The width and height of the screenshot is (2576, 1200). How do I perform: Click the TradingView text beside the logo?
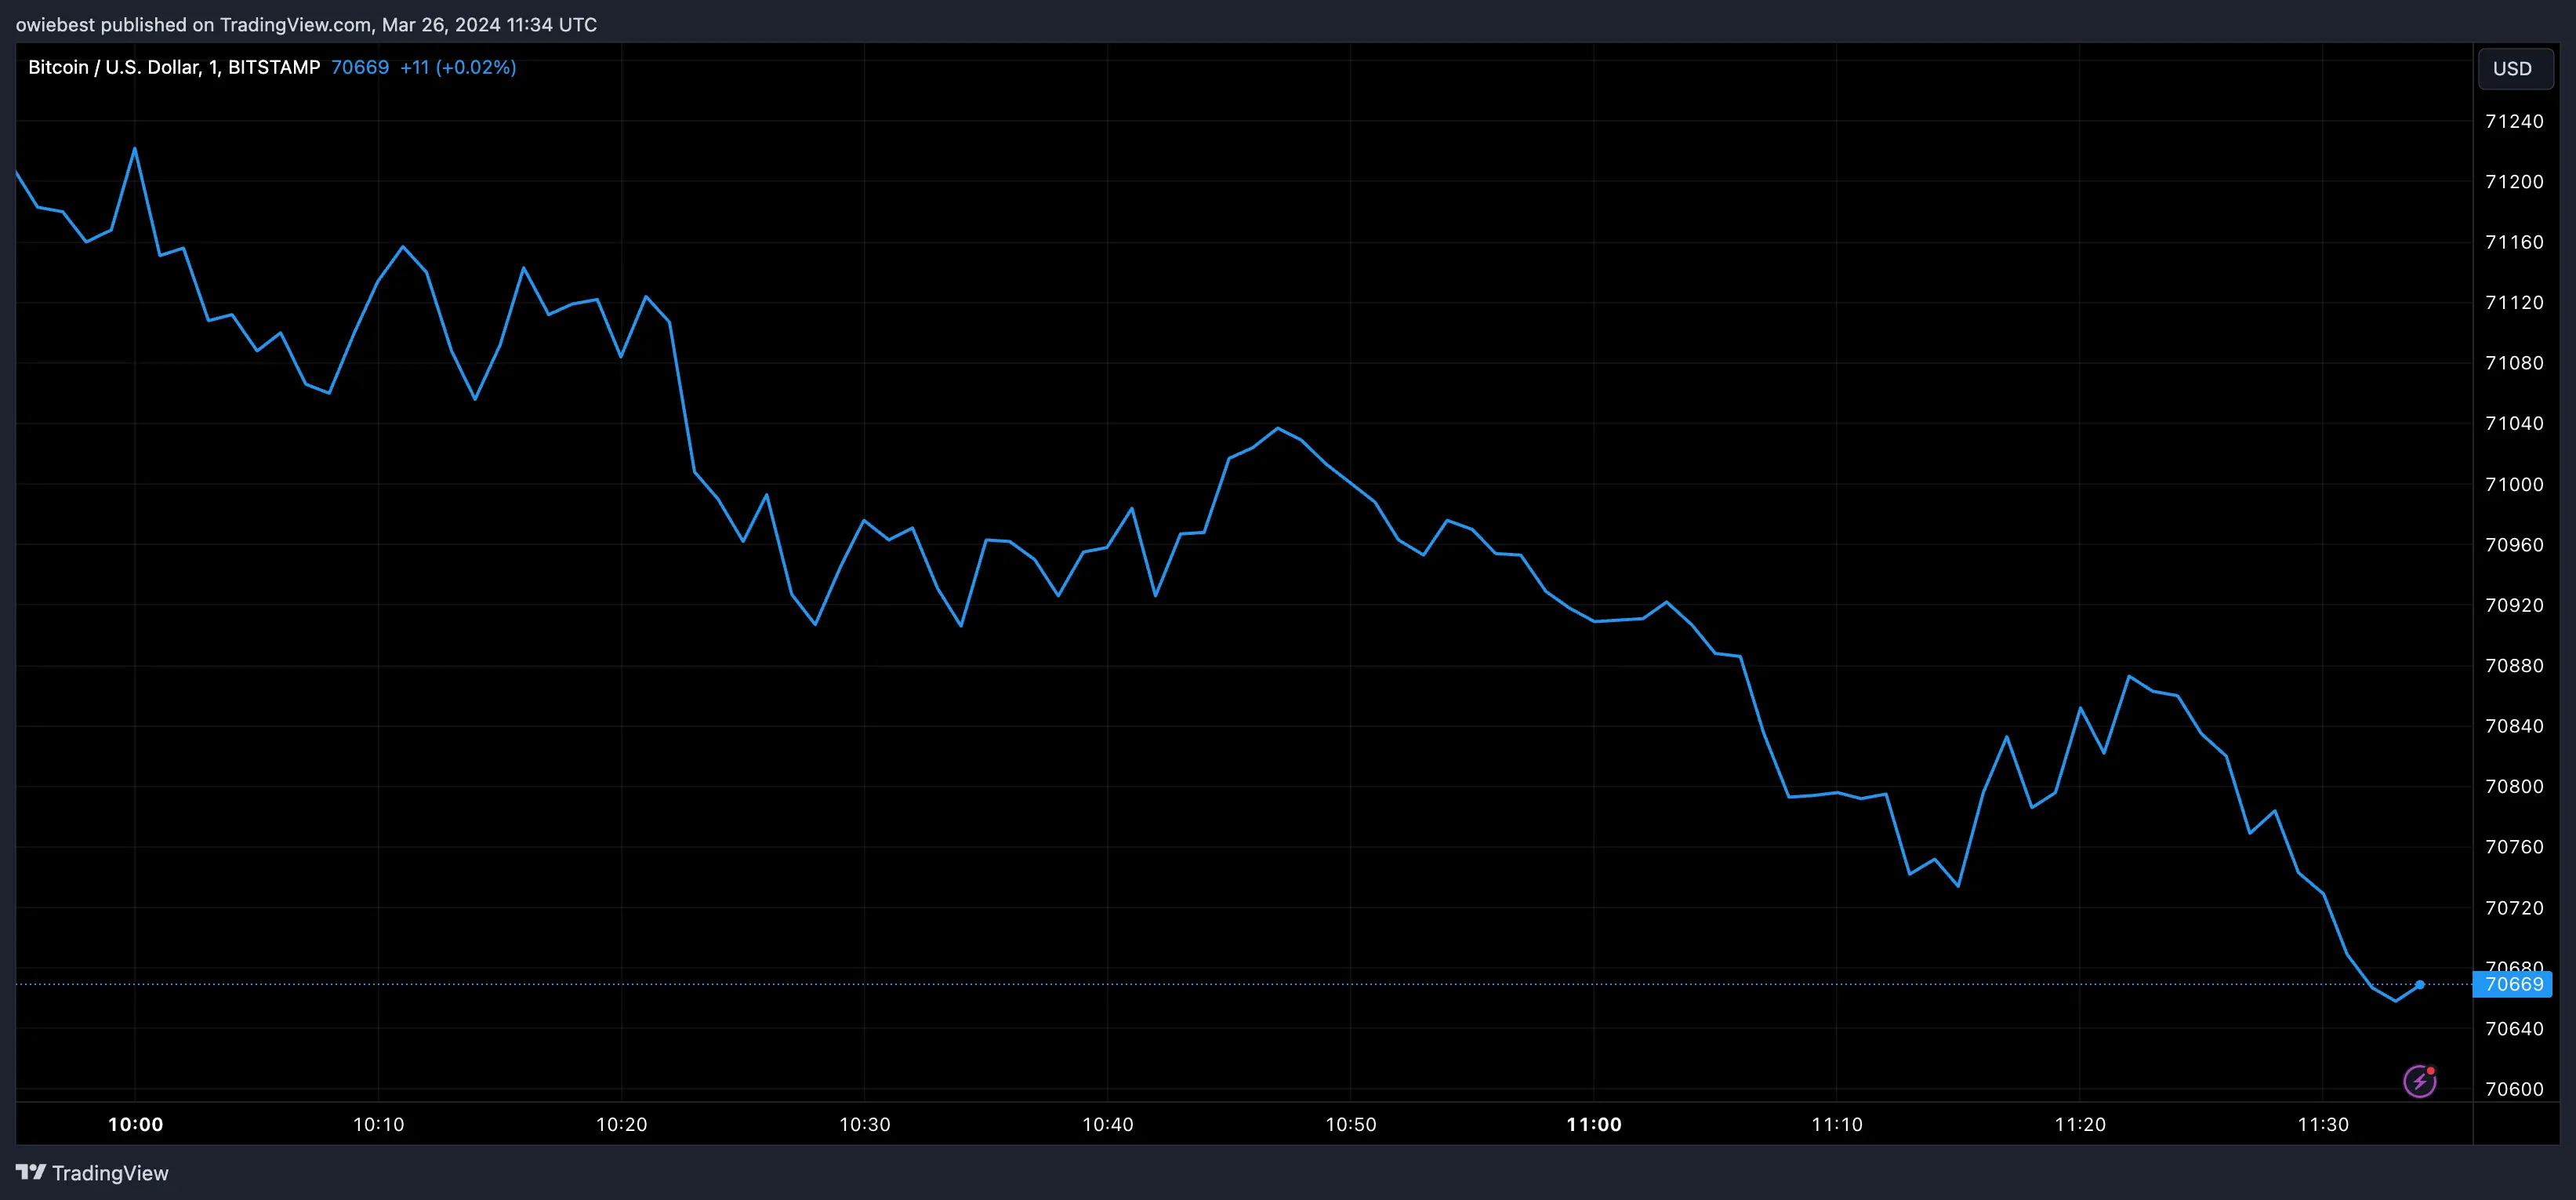click(113, 1172)
